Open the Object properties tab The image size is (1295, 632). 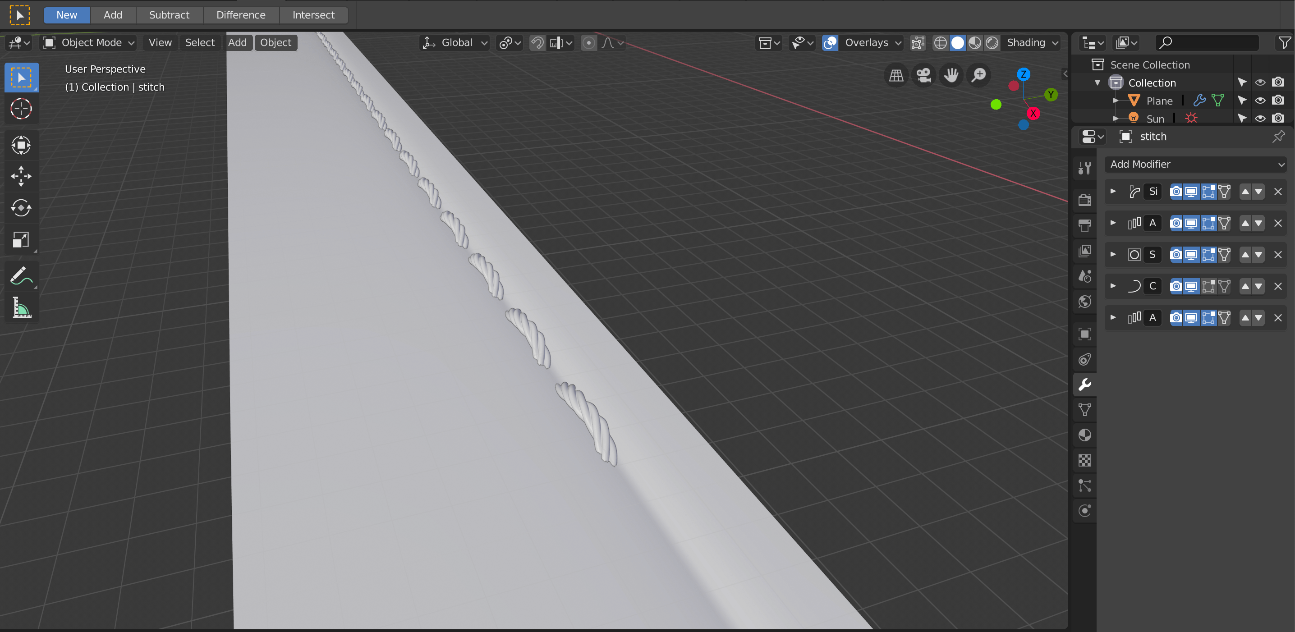pos(1085,334)
